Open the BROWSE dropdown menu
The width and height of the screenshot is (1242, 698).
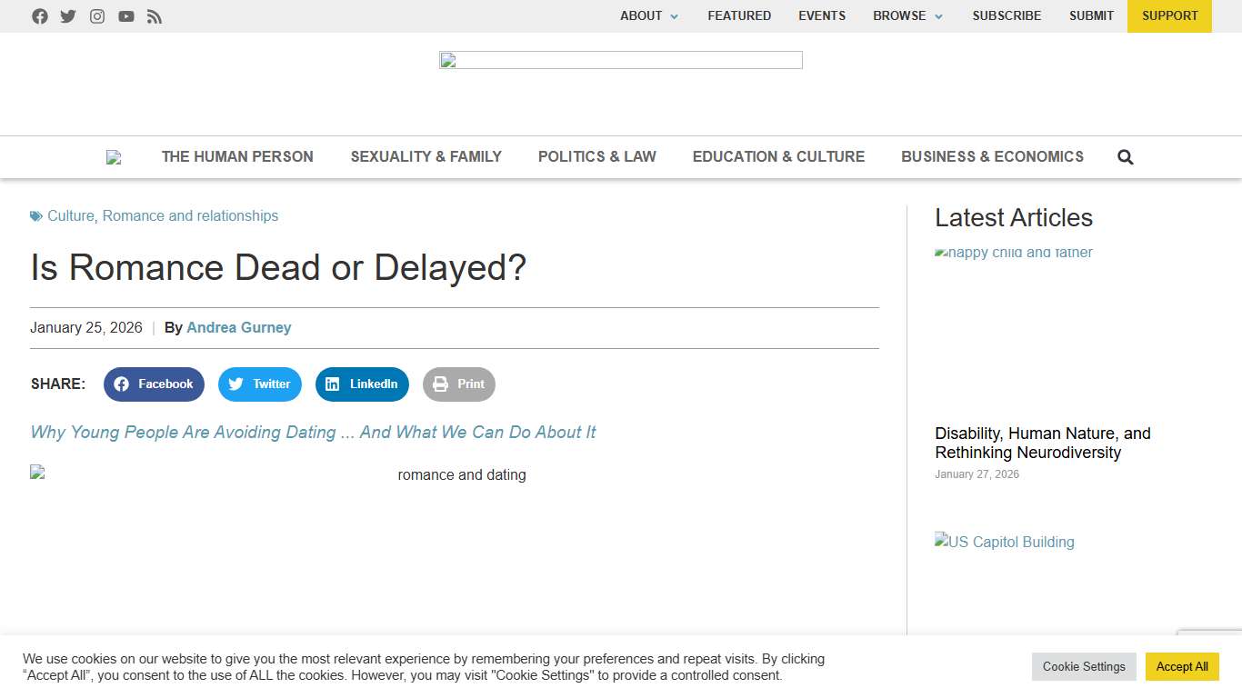906,15
